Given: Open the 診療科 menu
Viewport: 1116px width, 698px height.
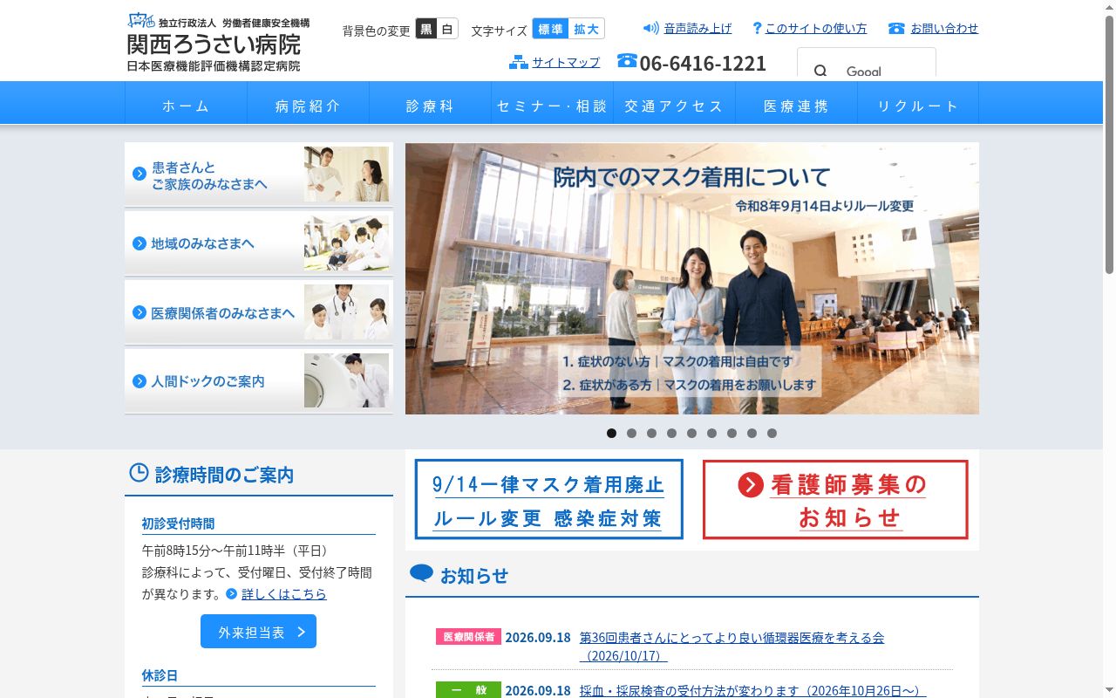Looking at the screenshot, I should (430, 103).
